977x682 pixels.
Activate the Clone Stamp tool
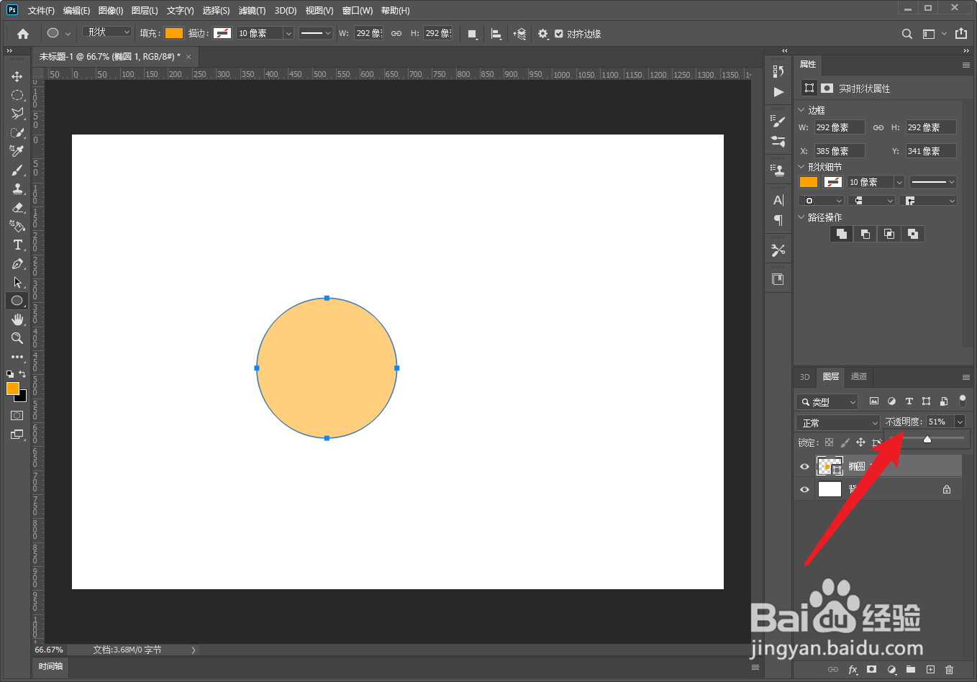point(17,188)
